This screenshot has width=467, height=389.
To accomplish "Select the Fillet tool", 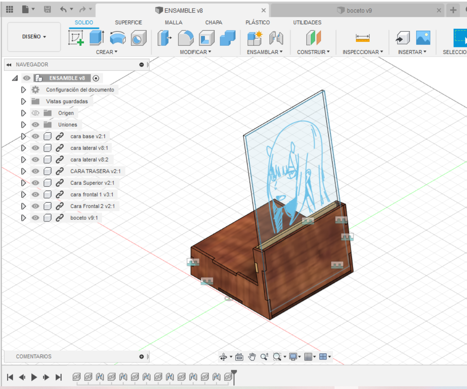I will pos(186,38).
